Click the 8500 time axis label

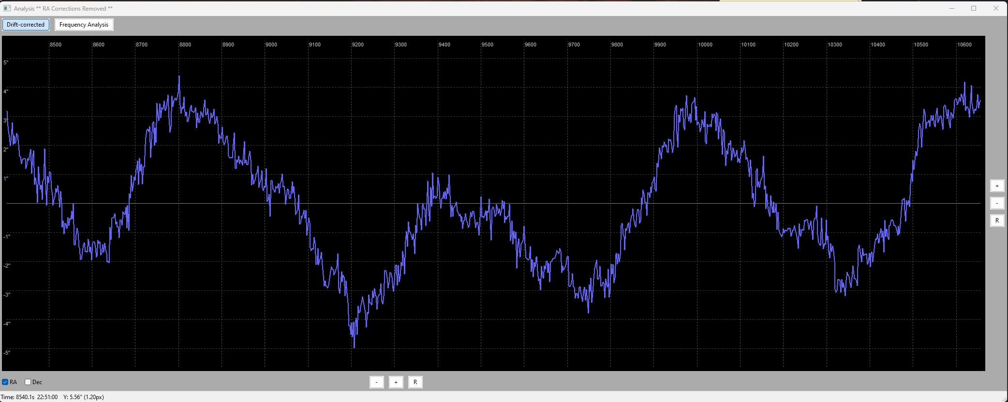tap(56, 45)
